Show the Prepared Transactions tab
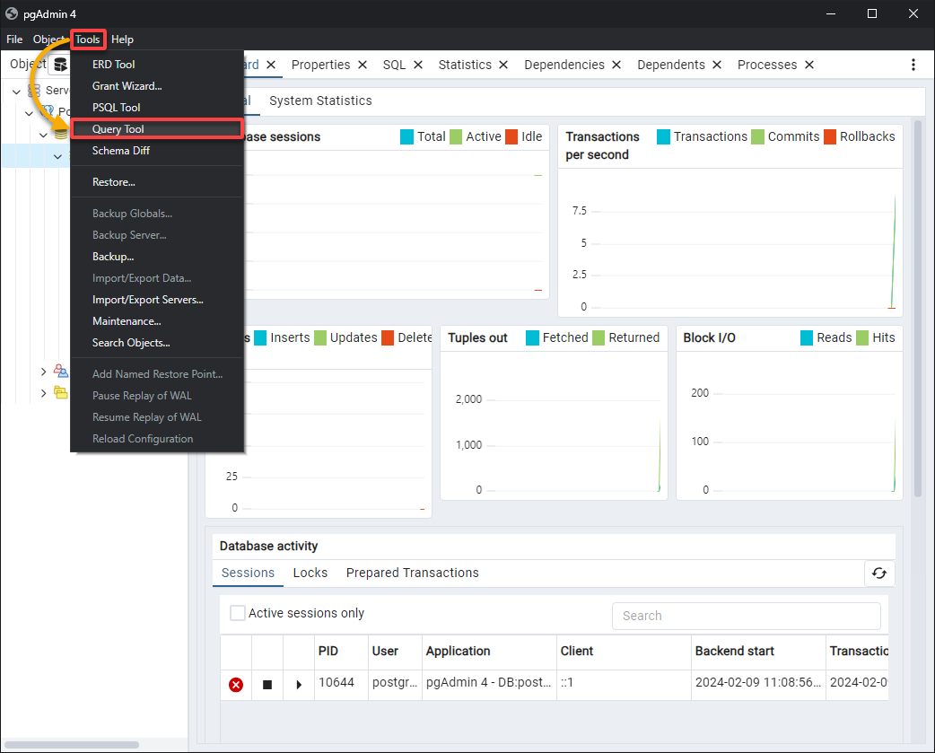This screenshot has width=935, height=753. [412, 573]
